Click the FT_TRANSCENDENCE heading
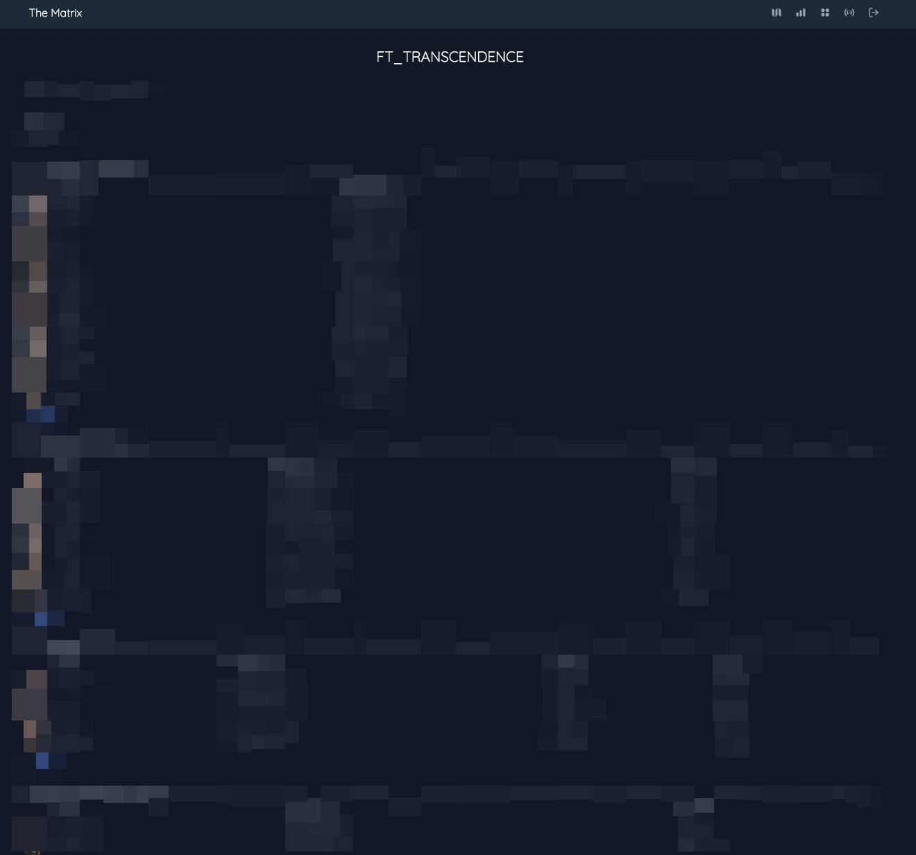916x855 pixels. [x=450, y=57]
